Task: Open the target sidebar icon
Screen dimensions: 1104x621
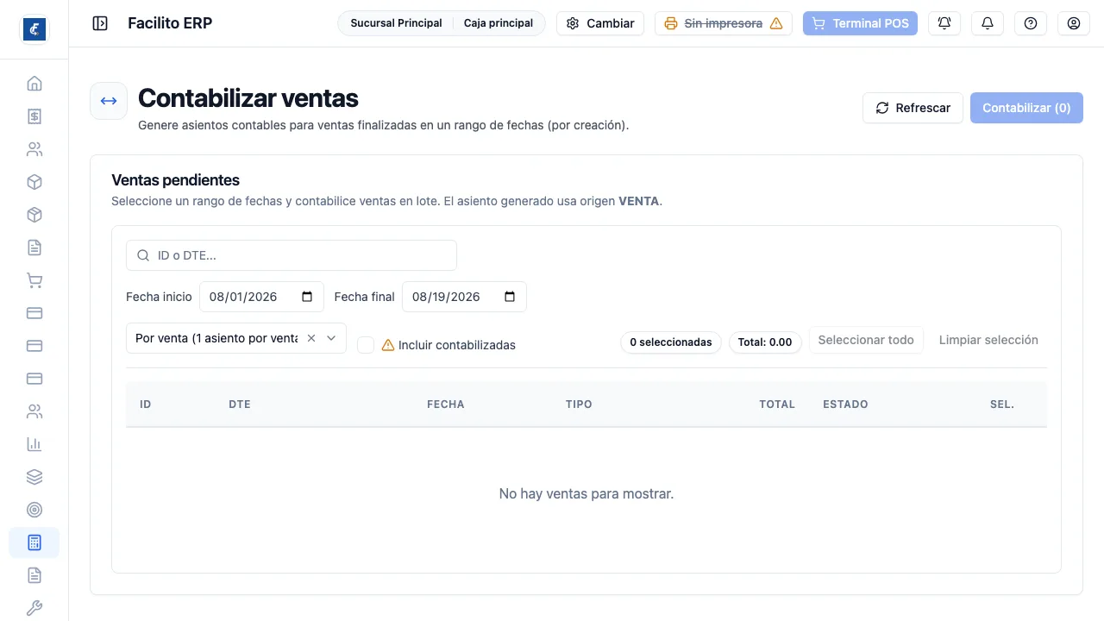Action: 34,510
